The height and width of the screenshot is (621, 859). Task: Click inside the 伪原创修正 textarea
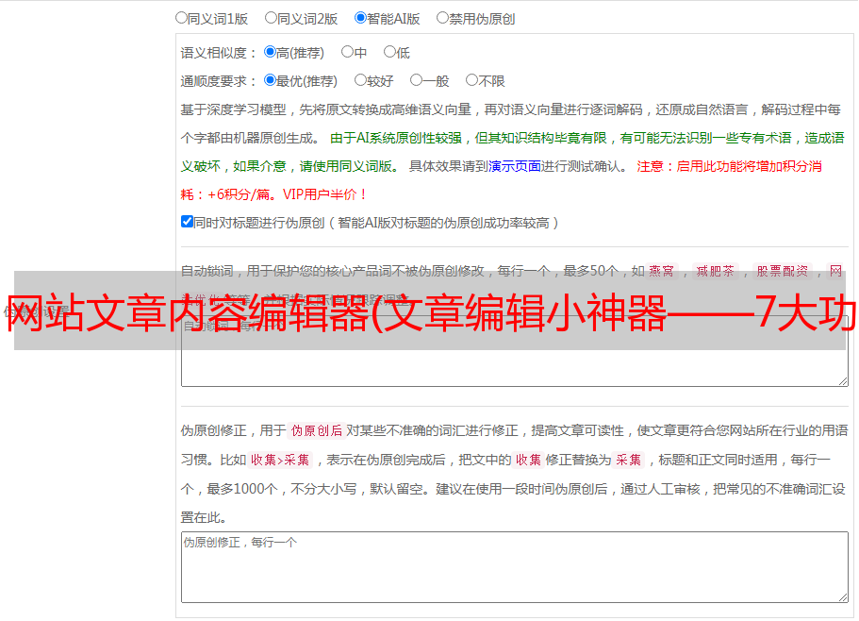coord(515,567)
